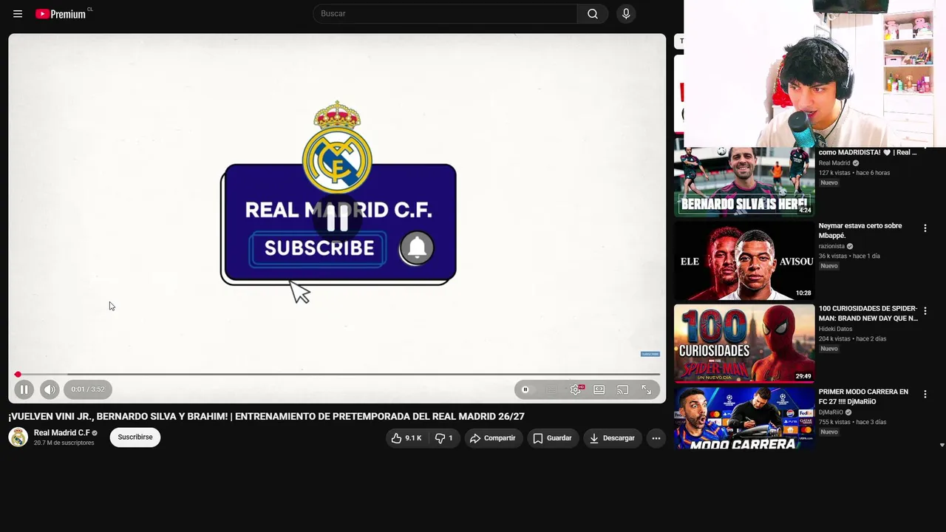Open the Real Madrid C.F channel name
This screenshot has width=946, height=532.
(62, 433)
